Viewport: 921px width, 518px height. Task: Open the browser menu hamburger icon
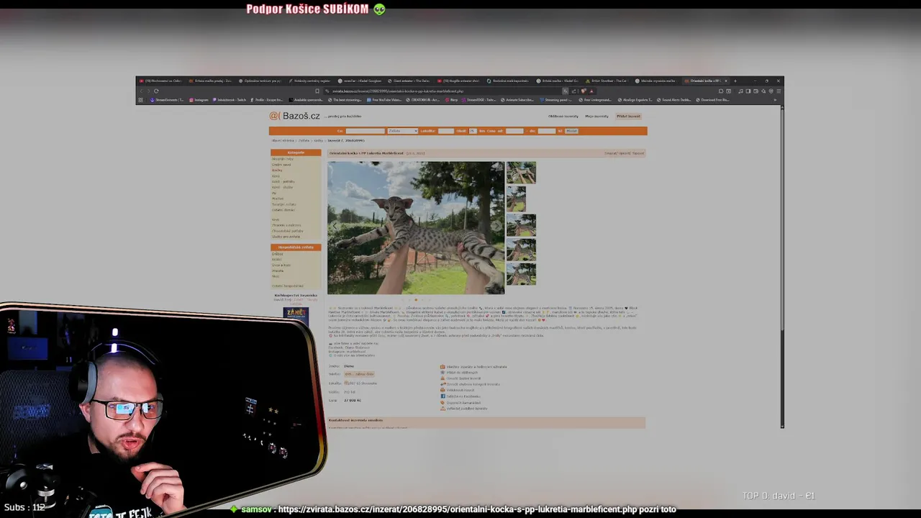779,91
